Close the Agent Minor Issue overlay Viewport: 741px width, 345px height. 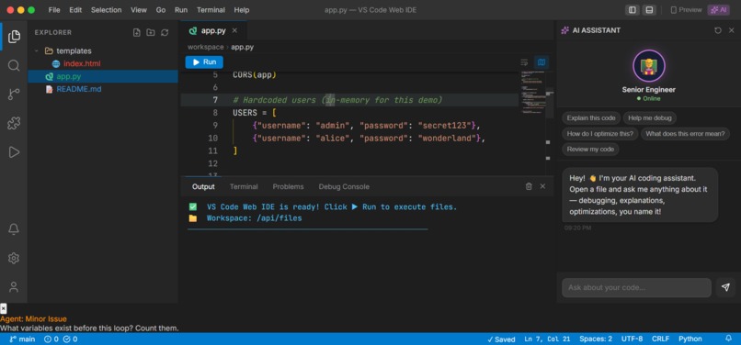pyautogui.click(x=4, y=308)
